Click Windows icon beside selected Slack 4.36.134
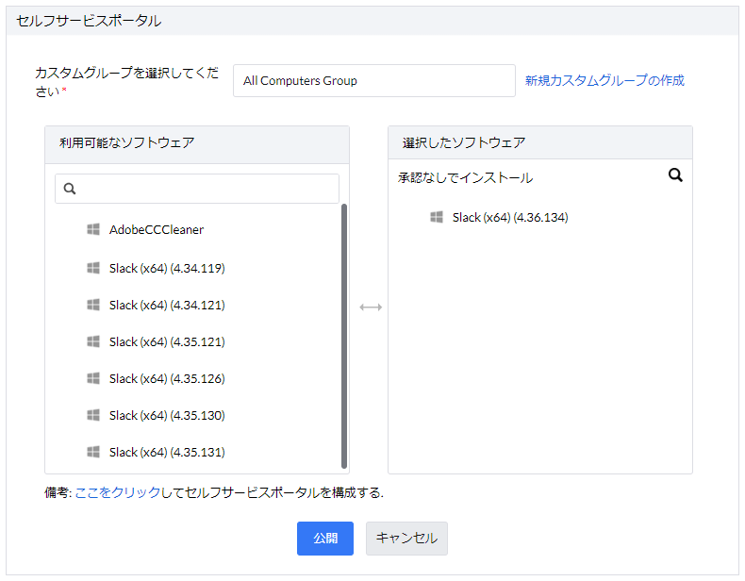The image size is (745, 581). coord(437,217)
